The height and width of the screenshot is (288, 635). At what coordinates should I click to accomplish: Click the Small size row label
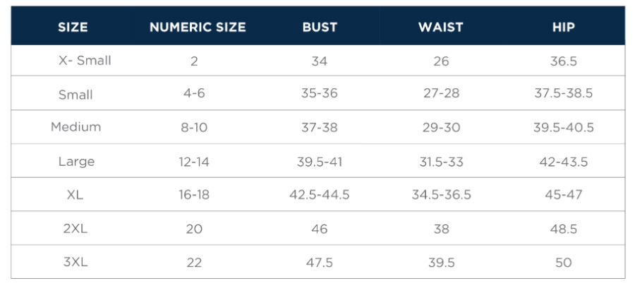[x=76, y=95]
